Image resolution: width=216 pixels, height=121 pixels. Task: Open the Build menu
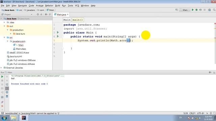(x=58, y=6)
